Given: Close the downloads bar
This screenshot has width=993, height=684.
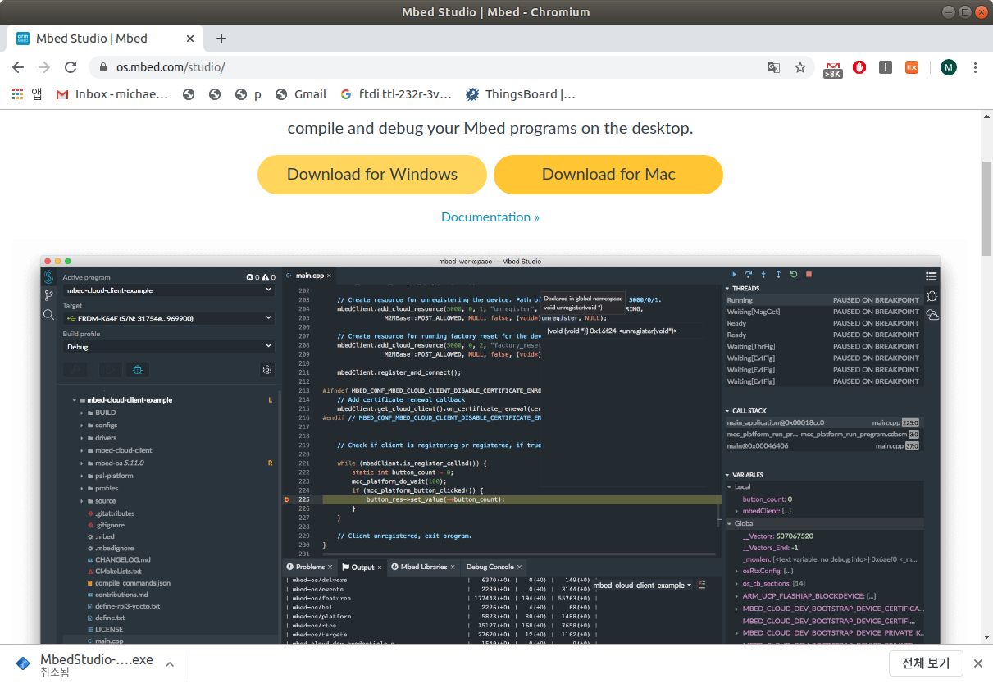Looking at the screenshot, I should pyautogui.click(x=977, y=663).
